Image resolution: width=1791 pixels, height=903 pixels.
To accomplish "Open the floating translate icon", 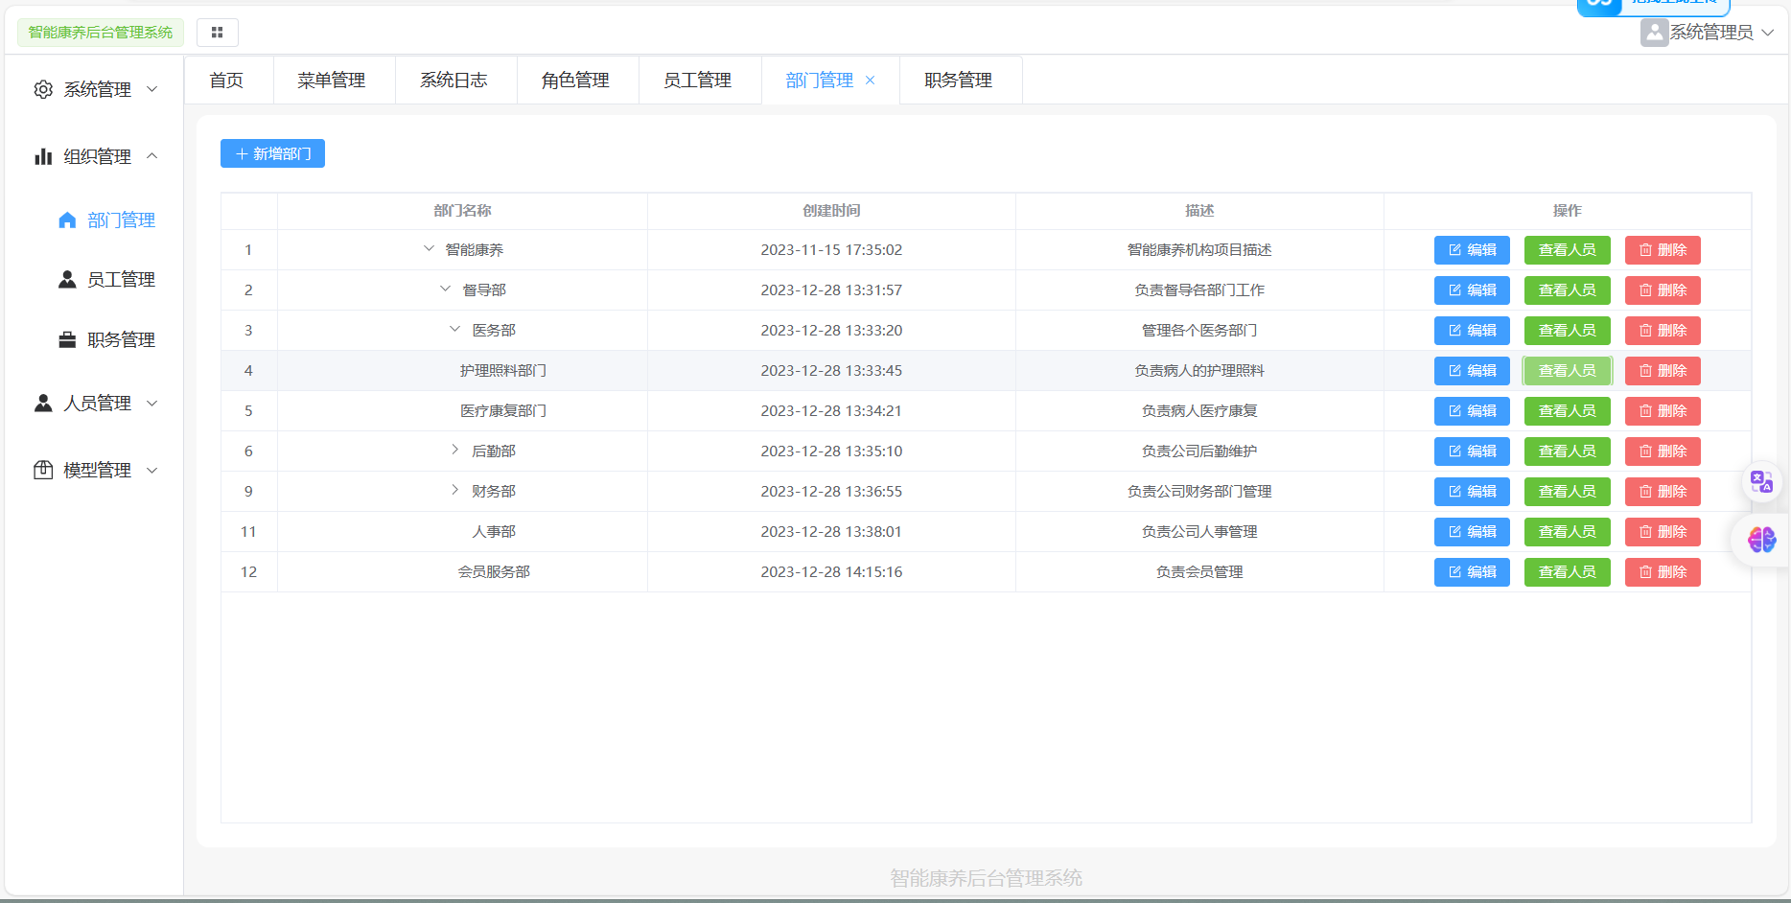I will pos(1762,481).
